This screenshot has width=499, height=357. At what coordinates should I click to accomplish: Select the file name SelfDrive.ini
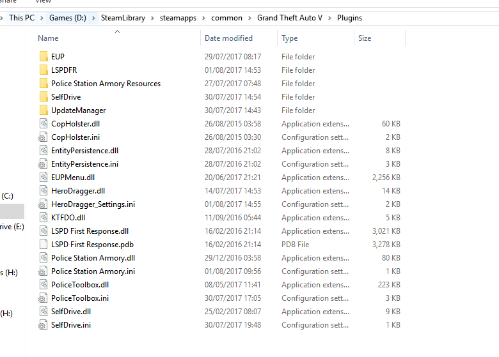pos(71,325)
